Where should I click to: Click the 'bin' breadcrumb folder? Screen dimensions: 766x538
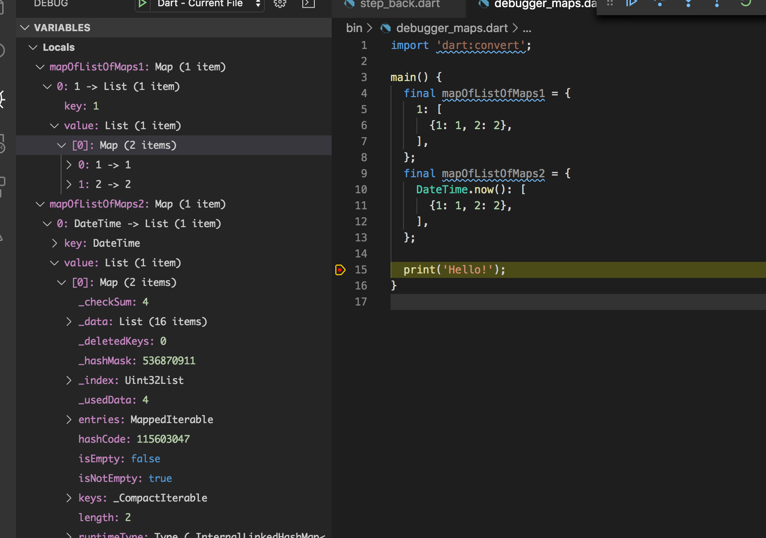click(x=354, y=28)
